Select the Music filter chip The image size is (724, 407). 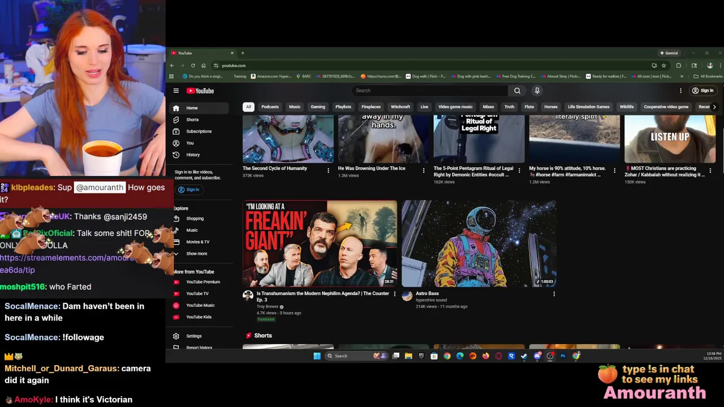tap(295, 107)
